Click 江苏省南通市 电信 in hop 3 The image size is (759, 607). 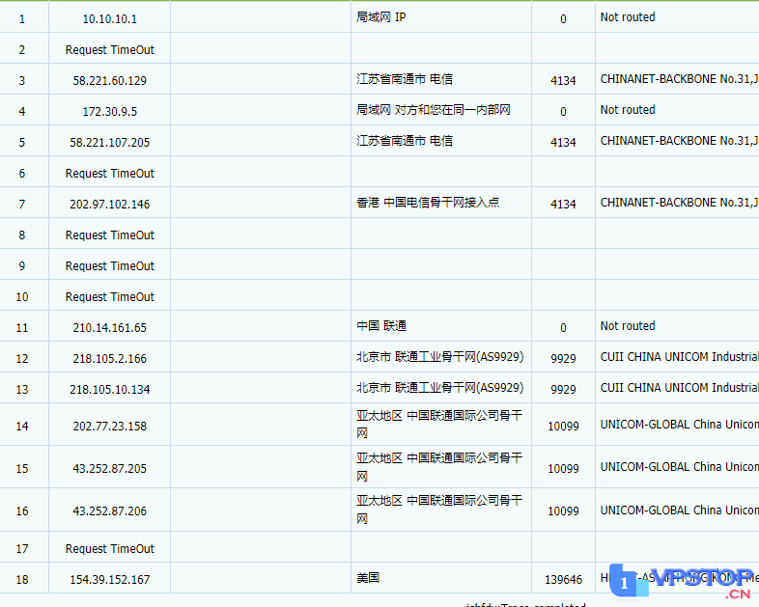(405, 79)
